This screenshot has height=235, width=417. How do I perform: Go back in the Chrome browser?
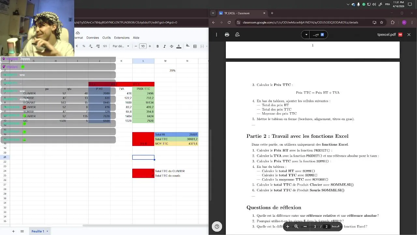pyautogui.click(x=213, y=23)
